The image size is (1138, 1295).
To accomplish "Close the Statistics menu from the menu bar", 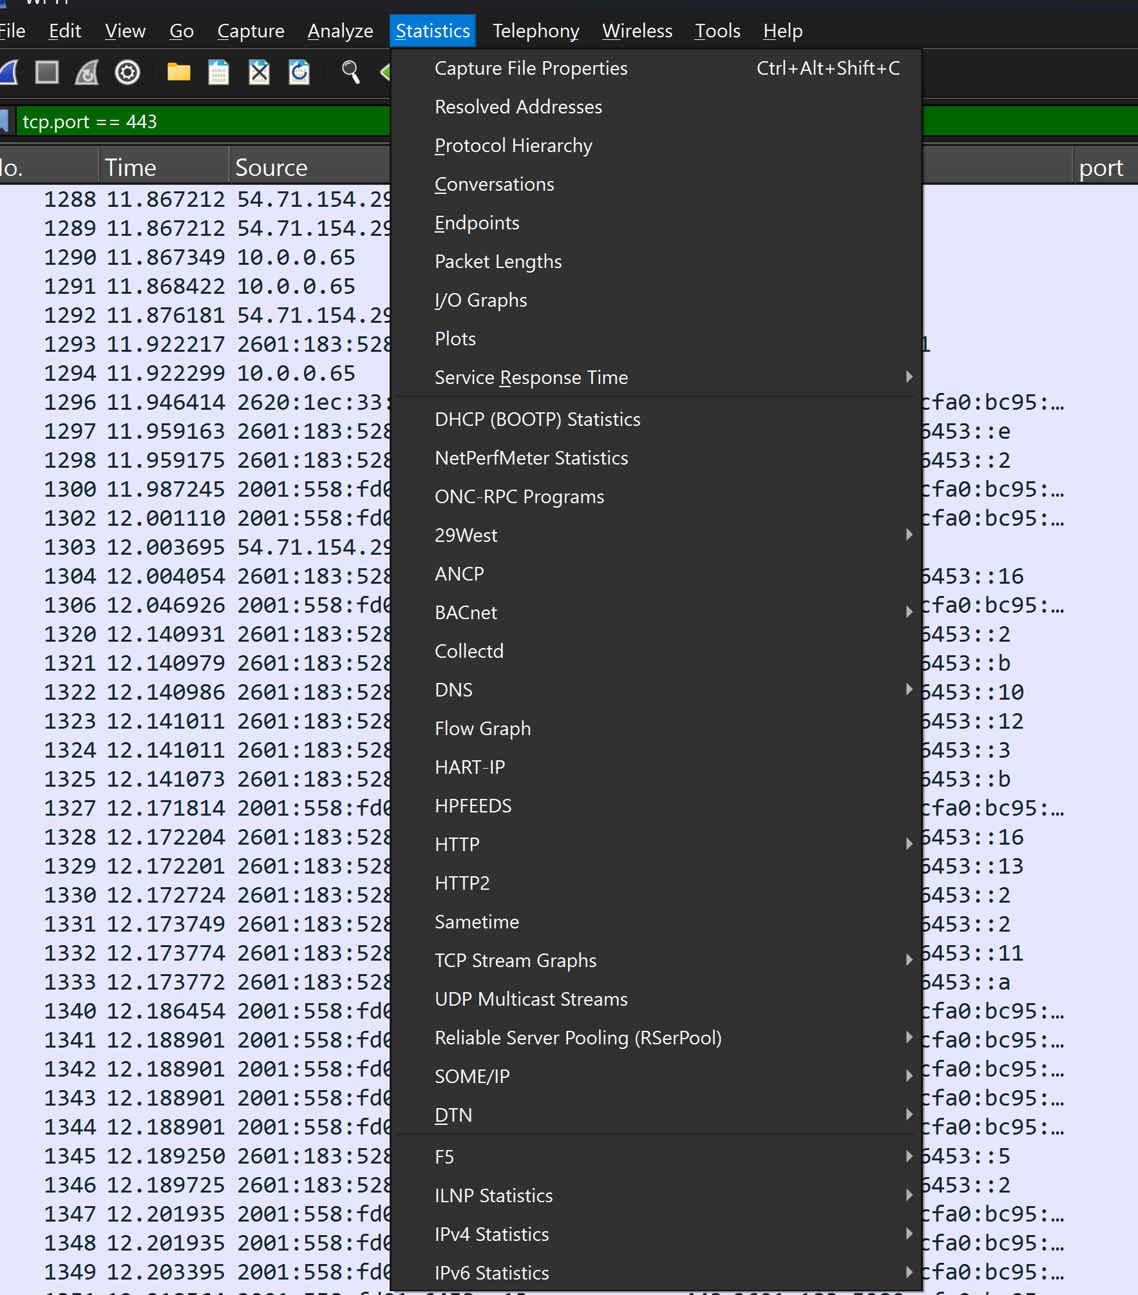I will pyautogui.click(x=433, y=31).
